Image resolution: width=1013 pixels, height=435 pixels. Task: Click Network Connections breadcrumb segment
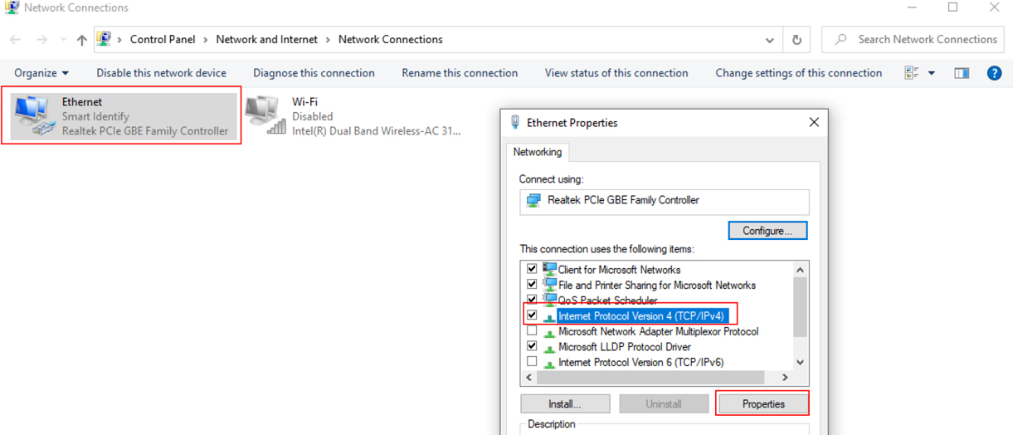click(391, 39)
